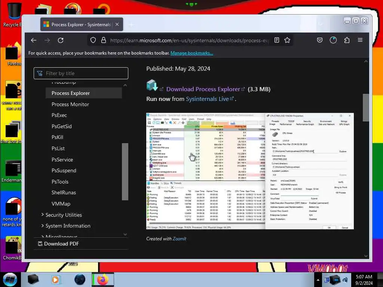Open PsKill in the sidebar
383x287 pixels.
coord(57,137)
